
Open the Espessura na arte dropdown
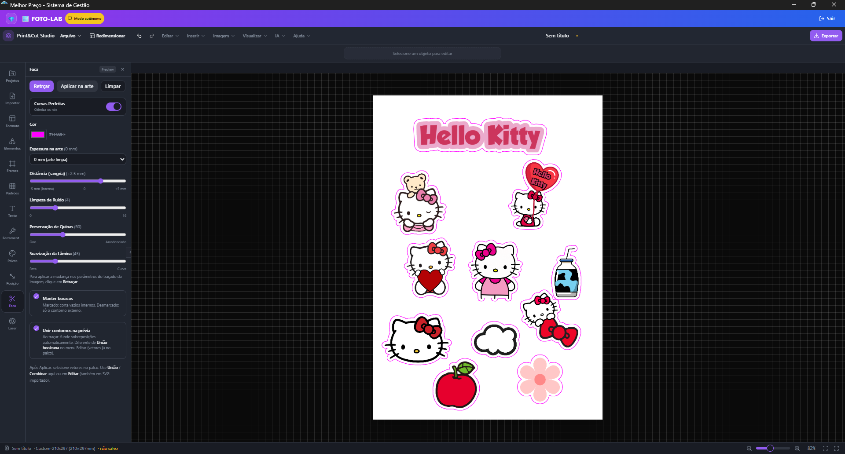(x=78, y=159)
